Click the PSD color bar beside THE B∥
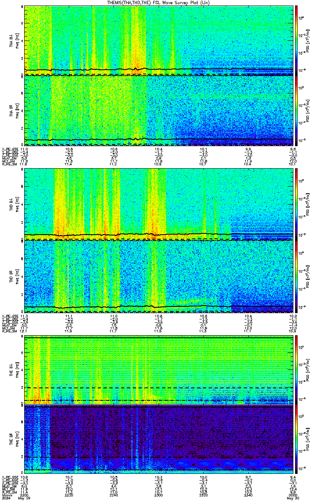Image resolution: width=313 pixels, height=501 pixels. tap(297, 440)
